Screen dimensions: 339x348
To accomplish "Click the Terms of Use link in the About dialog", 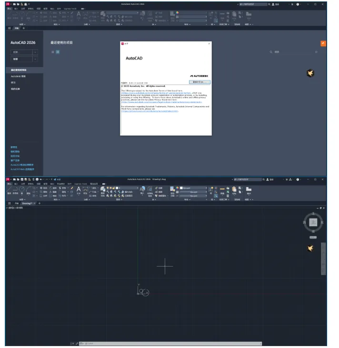I will point(156,93).
